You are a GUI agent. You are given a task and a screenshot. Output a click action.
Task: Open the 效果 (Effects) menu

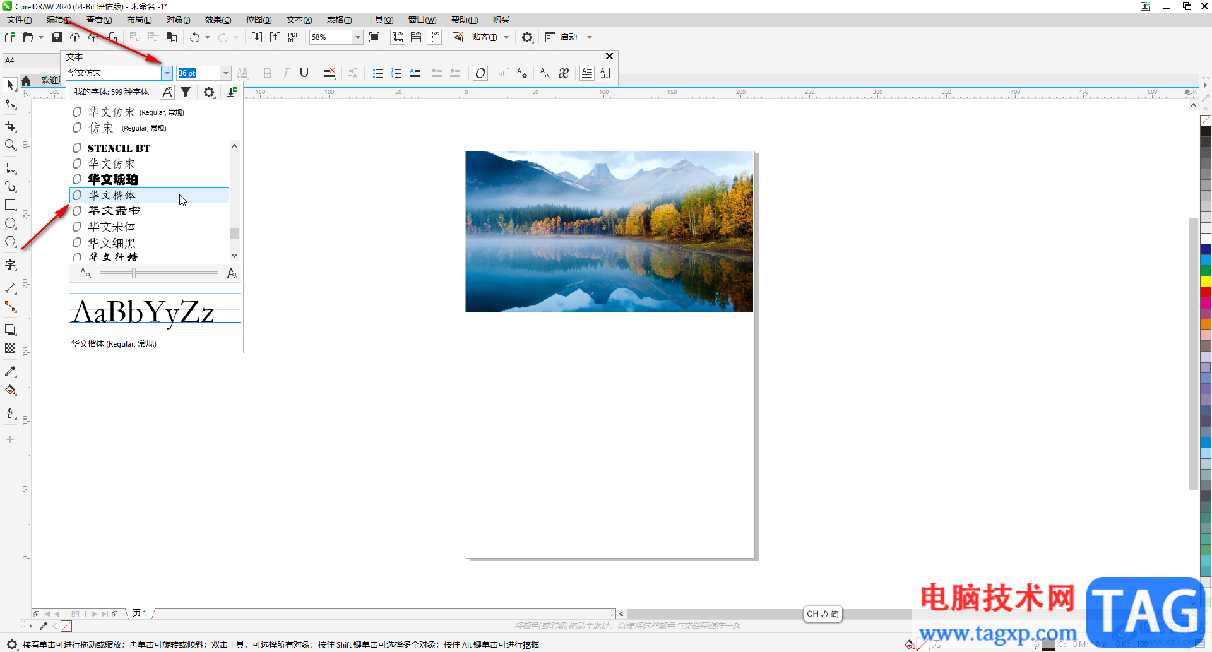(218, 20)
